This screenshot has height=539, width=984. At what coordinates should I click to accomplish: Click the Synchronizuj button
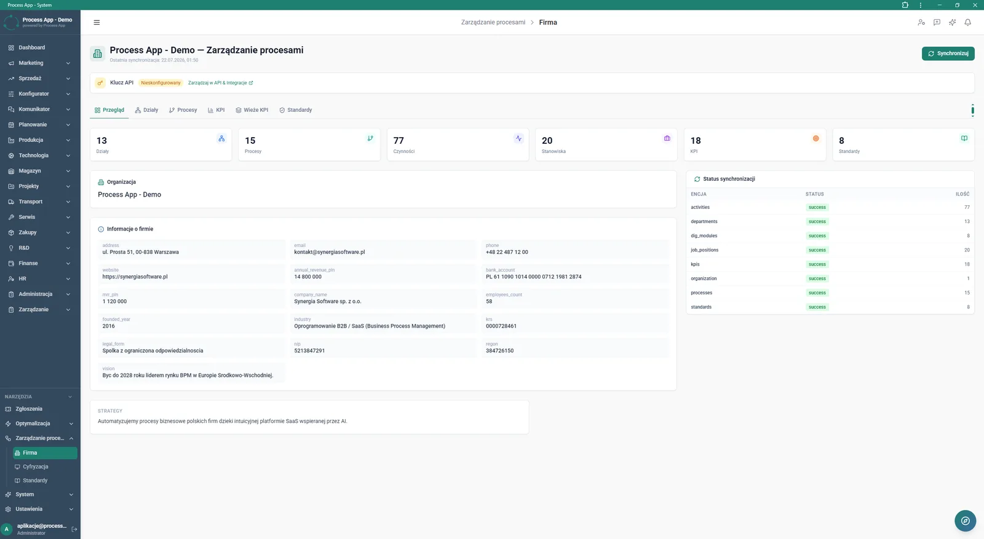coord(948,53)
